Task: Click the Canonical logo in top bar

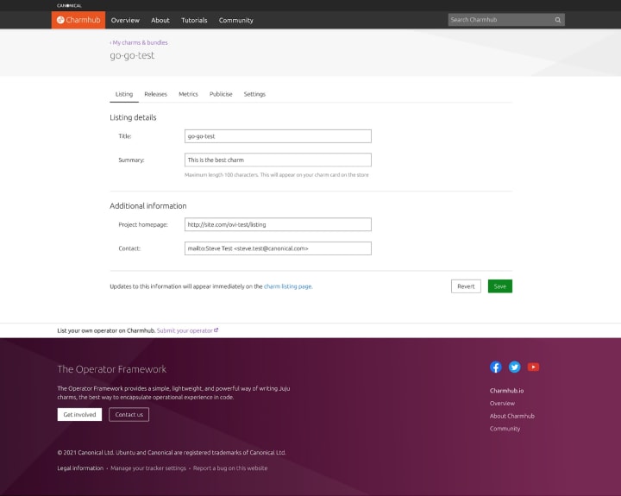Action: tap(69, 5)
